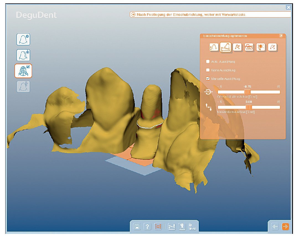Select the highlighted insertion direction tool icon

tap(225, 47)
